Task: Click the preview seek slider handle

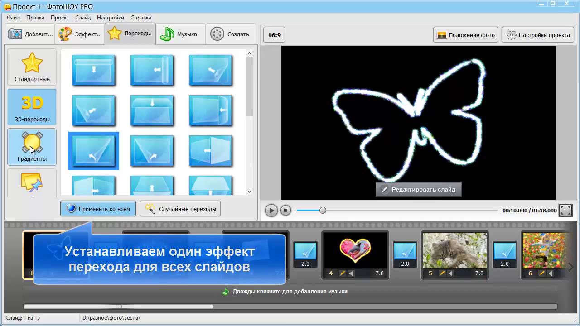Action: [x=323, y=210]
